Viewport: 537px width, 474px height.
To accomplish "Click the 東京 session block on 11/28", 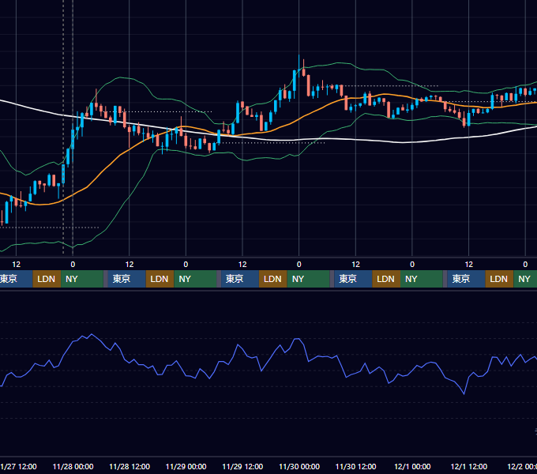I will tap(126, 279).
